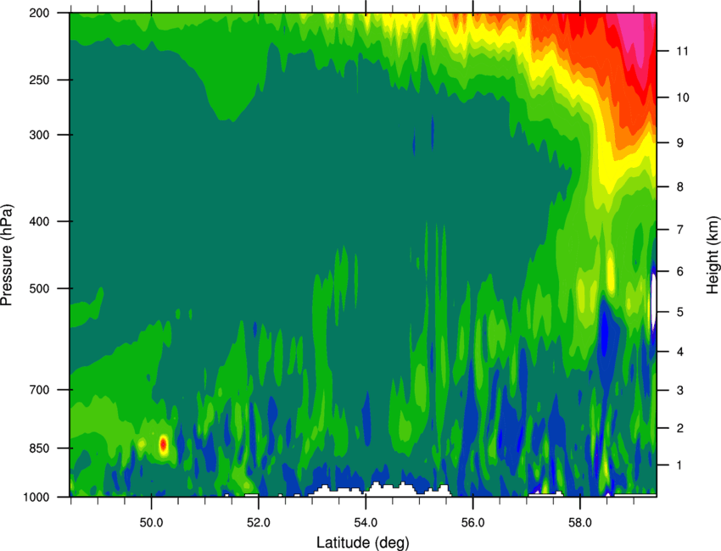
Task: Click the 500 pressure tick label
Action: tap(40, 288)
